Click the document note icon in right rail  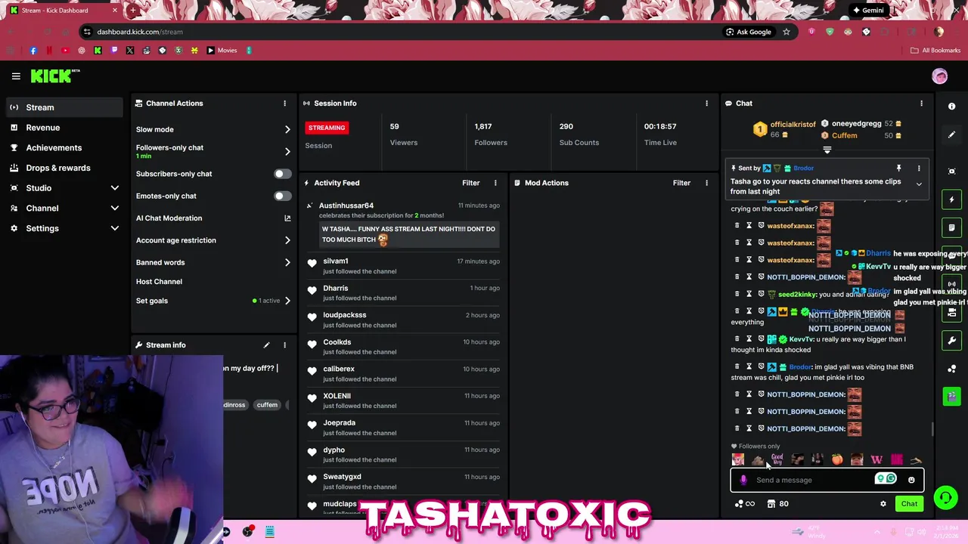pyautogui.click(x=952, y=227)
